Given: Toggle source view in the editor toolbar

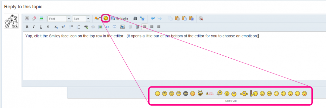Looking at the screenshot, I should (27, 19).
